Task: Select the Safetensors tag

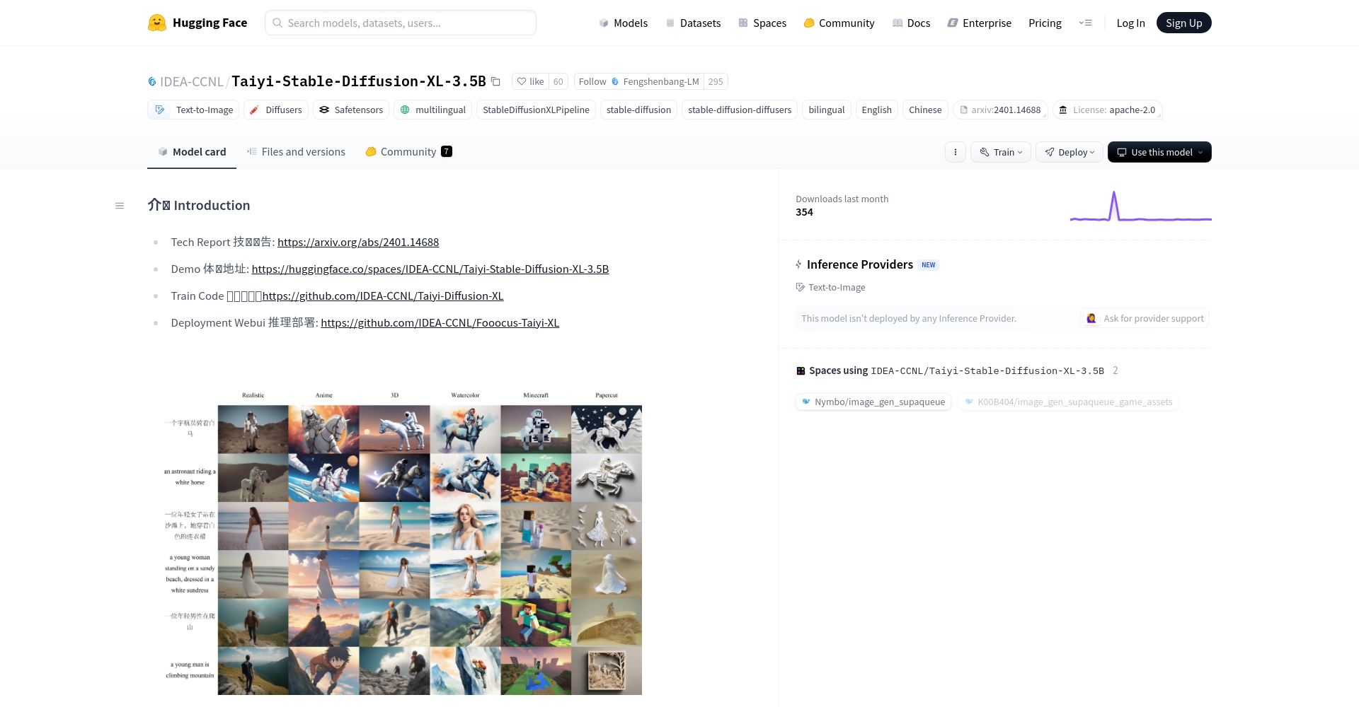Action: (x=351, y=110)
